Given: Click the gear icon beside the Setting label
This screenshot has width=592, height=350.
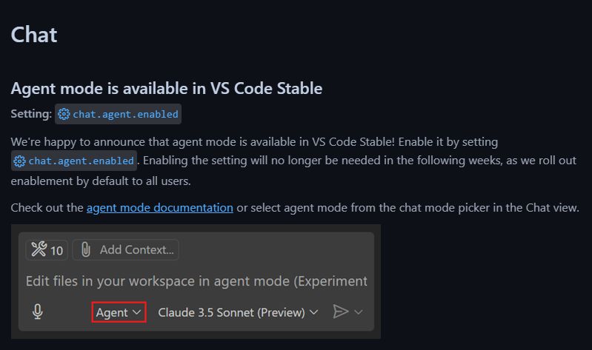Looking at the screenshot, I should (64, 115).
